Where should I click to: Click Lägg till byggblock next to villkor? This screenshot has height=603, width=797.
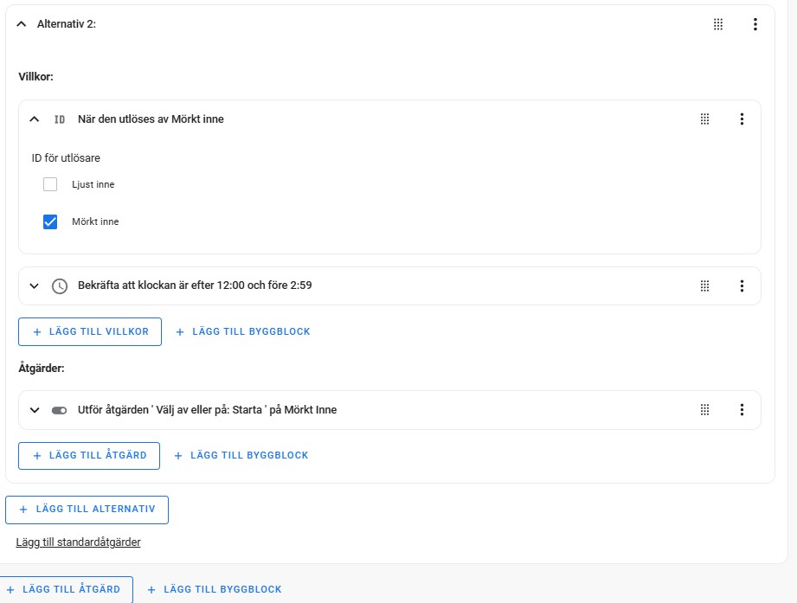pyautogui.click(x=243, y=331)
